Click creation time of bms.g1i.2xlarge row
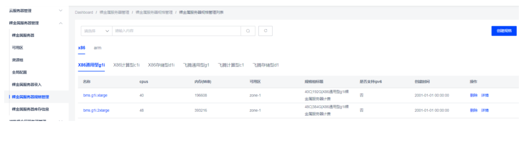This screenshot has height=149, width=530. click(x=432, y=110)
